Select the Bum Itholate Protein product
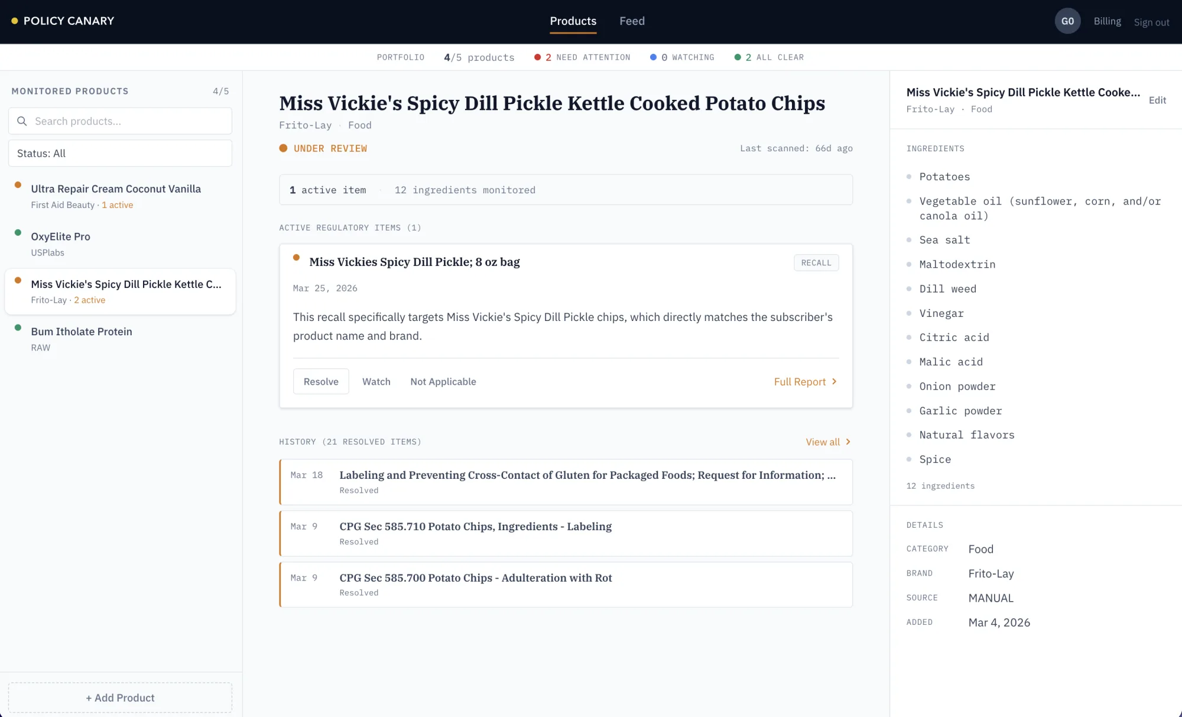 tap(120, 339)
